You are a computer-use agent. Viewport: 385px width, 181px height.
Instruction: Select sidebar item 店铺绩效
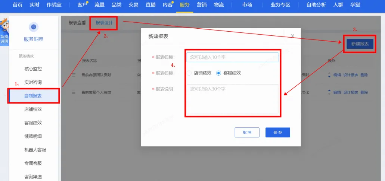[33, 109]
